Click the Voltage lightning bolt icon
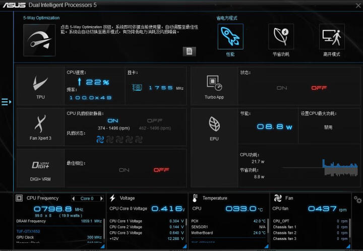363x251 pixels. pos(112,198)
